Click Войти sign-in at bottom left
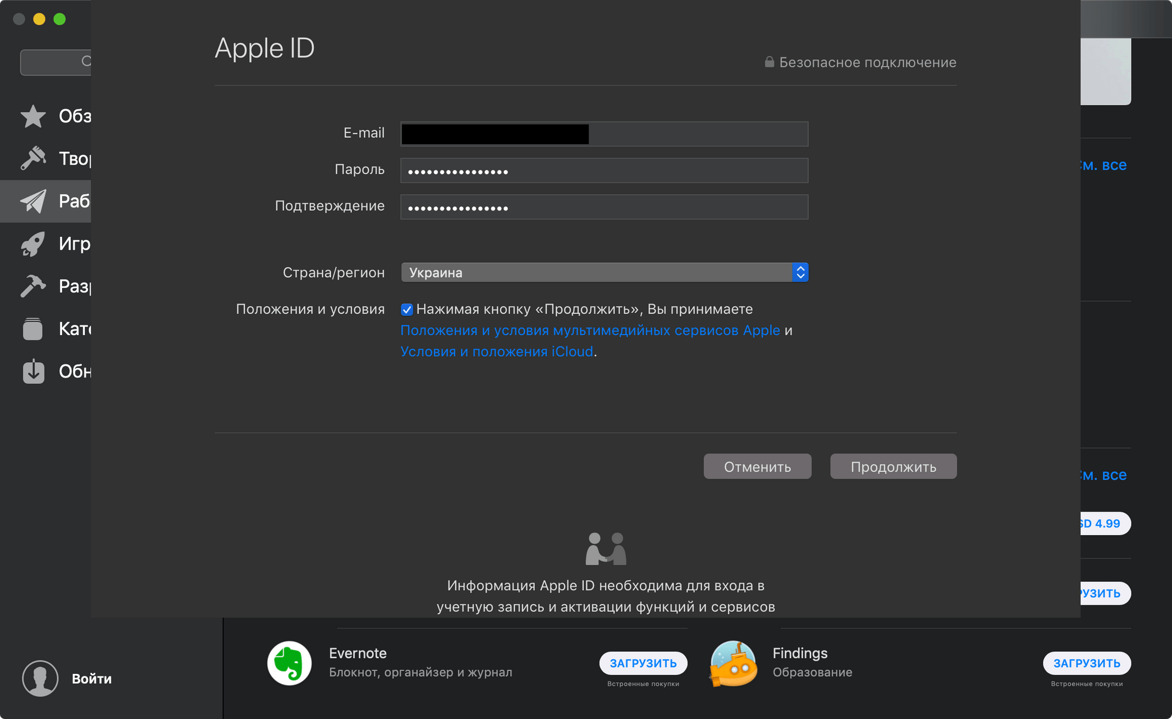 coord(91,679)
